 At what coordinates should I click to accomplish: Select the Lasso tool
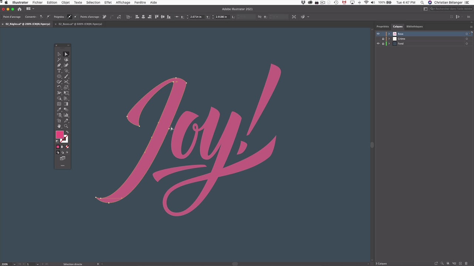(66, 59)
